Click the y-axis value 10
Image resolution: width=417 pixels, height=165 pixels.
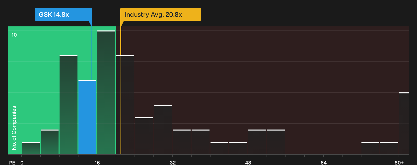pos(14,35)
